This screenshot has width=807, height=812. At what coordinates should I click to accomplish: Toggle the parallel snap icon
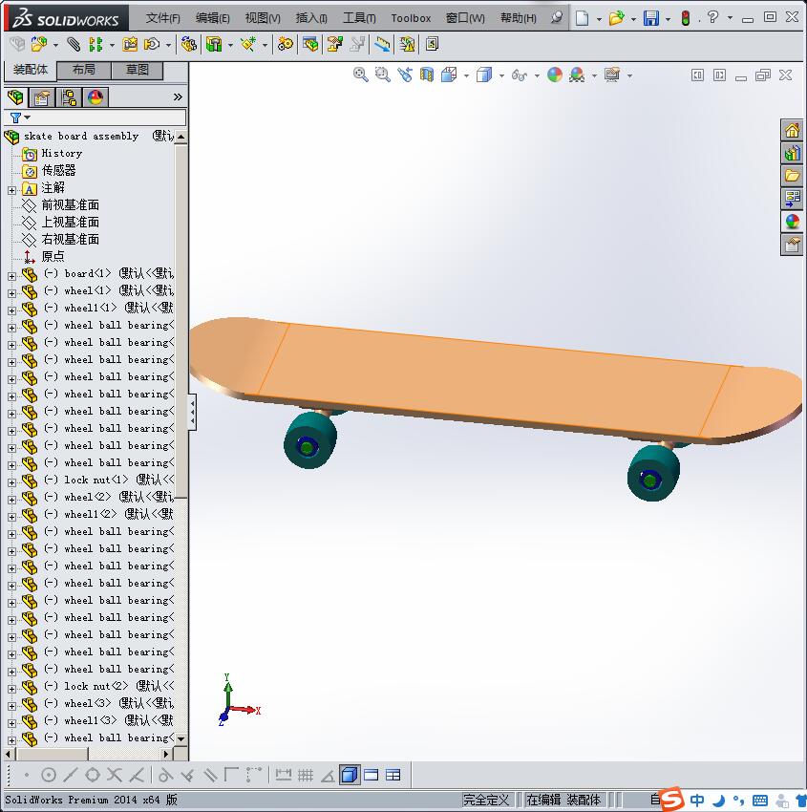point(210,776)
